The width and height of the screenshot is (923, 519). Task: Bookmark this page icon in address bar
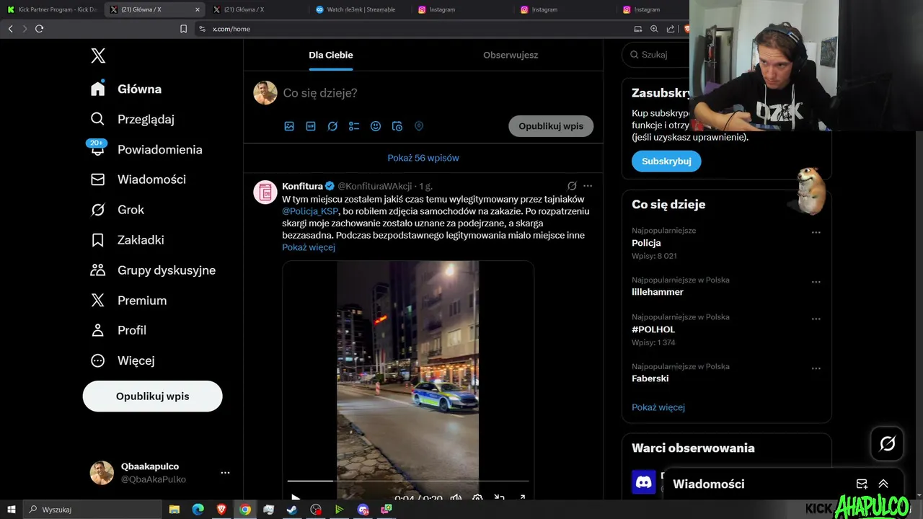coord(183,29)
